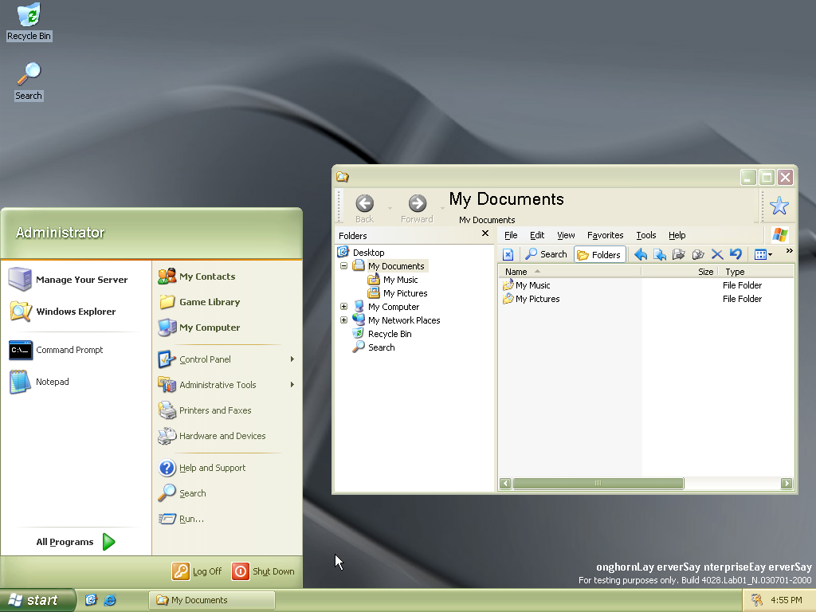
Task: Sort files by Name column header
Action: pyautogui.click(x=516, y=272)
